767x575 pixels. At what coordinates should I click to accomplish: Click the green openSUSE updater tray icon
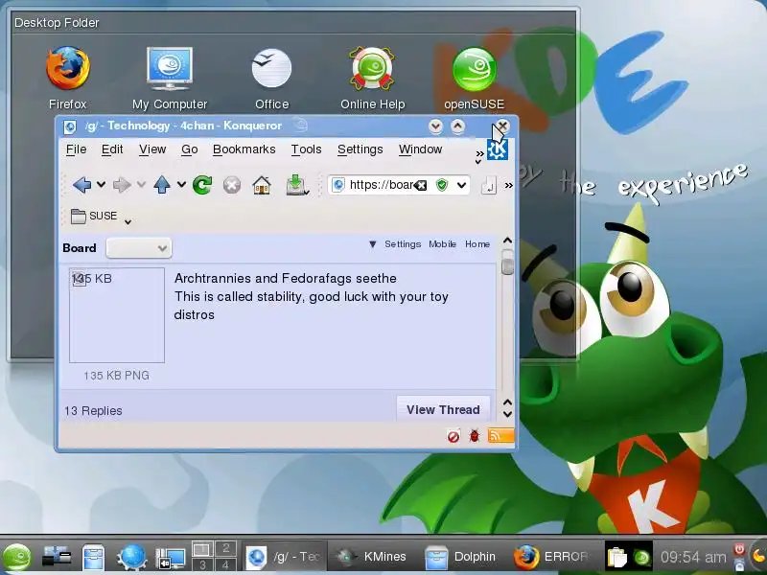[641, 558]
